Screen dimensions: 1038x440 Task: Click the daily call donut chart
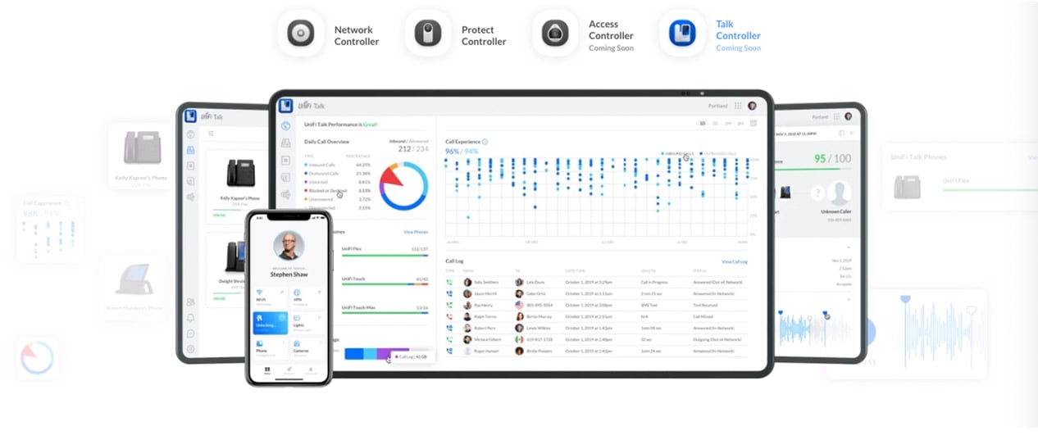[403, 184]
